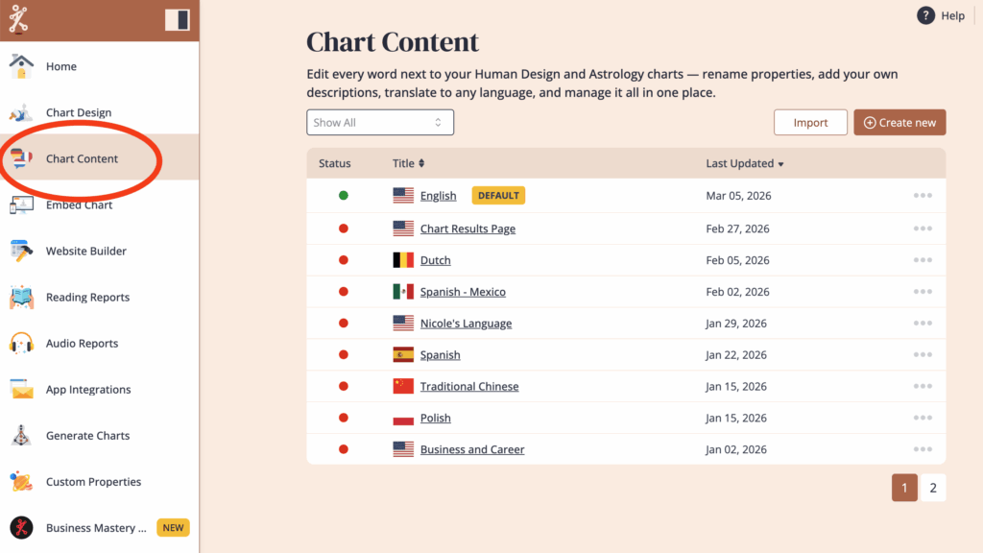The image size is (983, 553).
Task: Toggle the red status dot for Dutch
Action: (x=344, y=260)
